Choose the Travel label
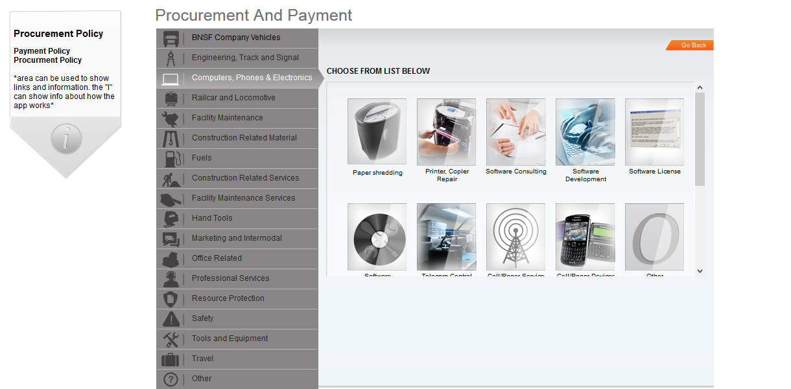This screenshot has height=389, width=791. (203, 359)
